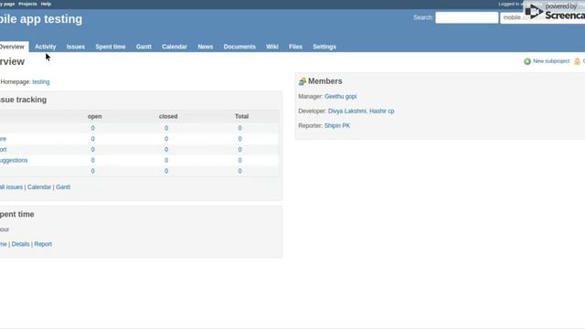Open the Calendar tab

[175, 47]
